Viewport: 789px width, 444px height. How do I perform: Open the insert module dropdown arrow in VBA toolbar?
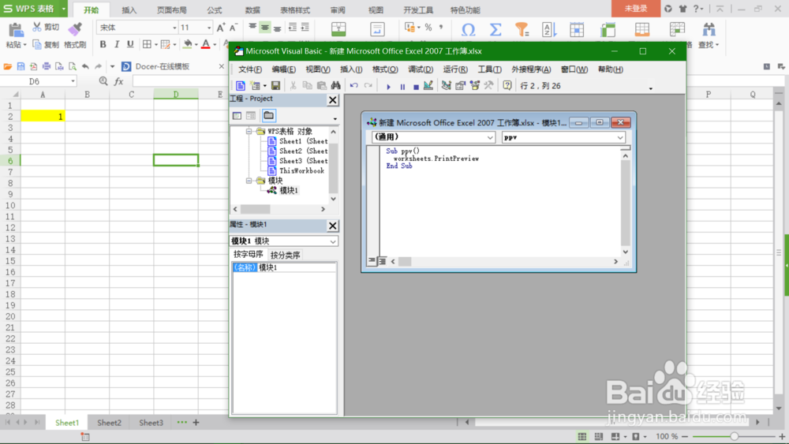264,86
